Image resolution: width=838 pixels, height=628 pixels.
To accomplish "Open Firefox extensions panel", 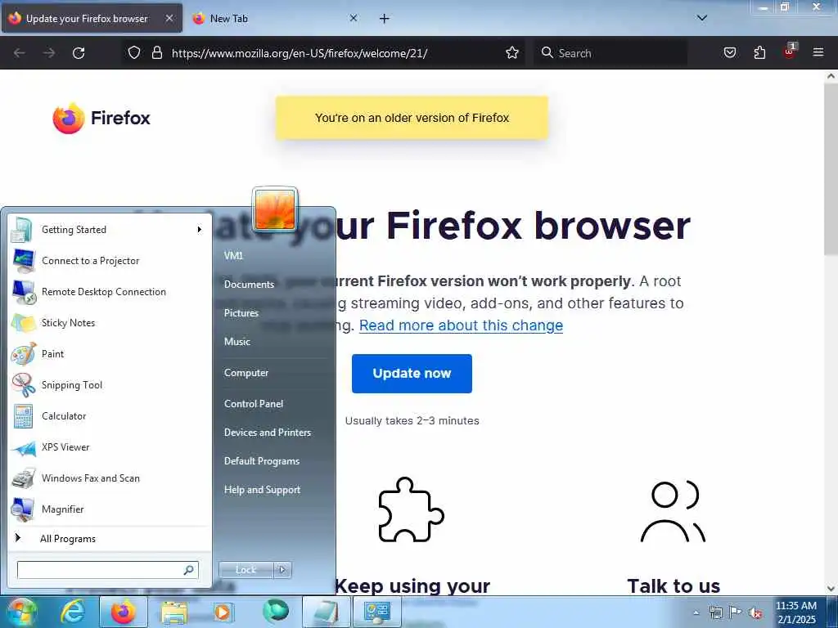I will tap(759, 52).
